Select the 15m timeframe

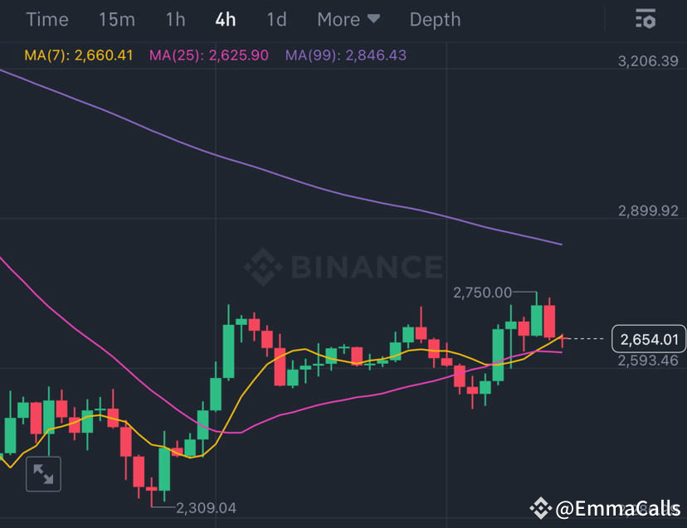[x=116, y=19]
